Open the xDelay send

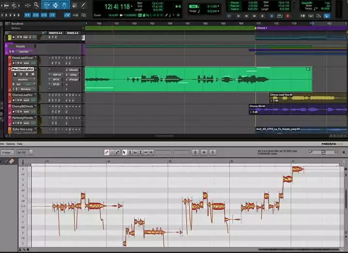[x=73, y=75]
